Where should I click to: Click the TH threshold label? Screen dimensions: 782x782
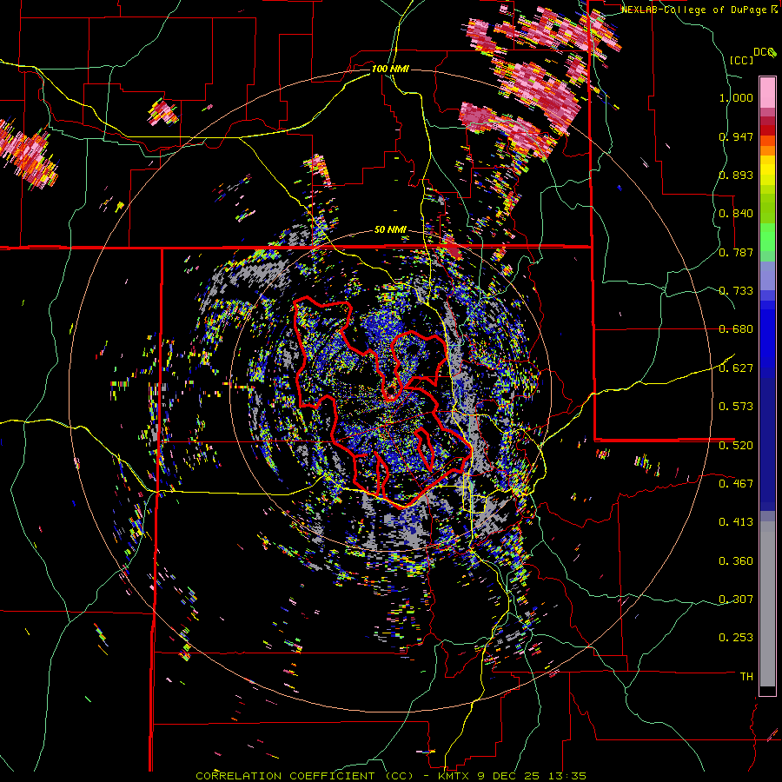tap(746, 676)
